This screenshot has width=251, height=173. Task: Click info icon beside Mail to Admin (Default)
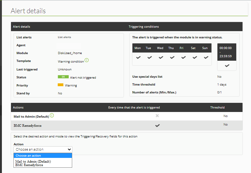[52, 115]
